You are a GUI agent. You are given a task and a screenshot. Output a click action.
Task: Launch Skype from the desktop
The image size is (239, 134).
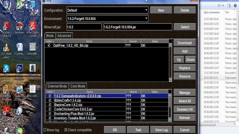[x=6, y=70]
